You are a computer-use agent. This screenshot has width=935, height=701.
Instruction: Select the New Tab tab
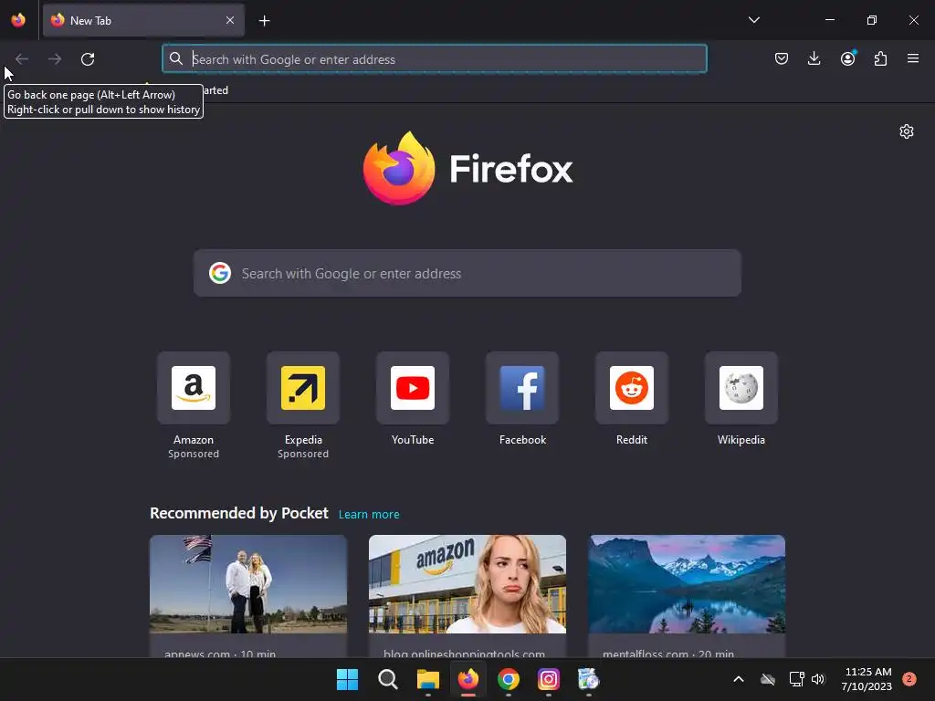click(143, 20)
